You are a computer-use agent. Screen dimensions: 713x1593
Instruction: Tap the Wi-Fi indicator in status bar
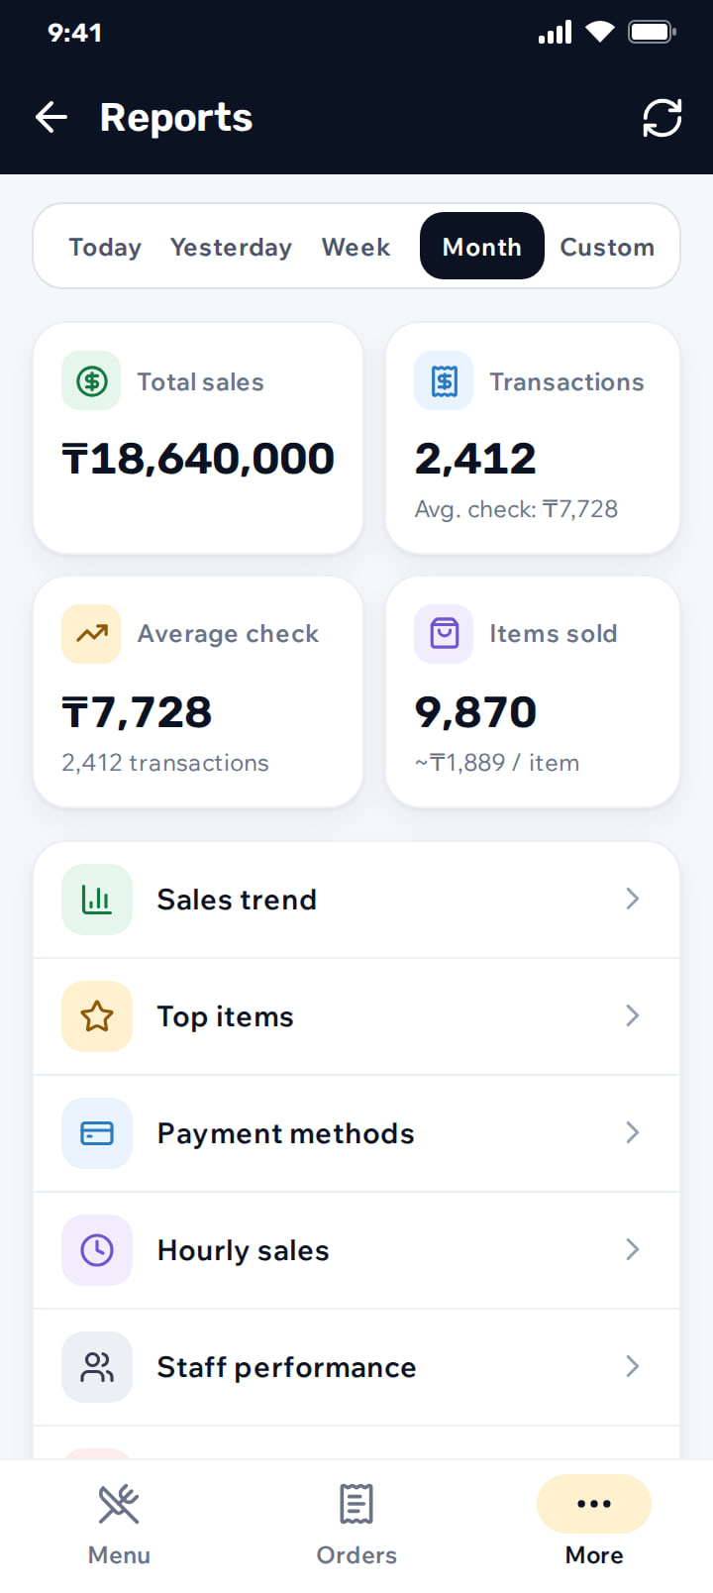tap(600, 33)
